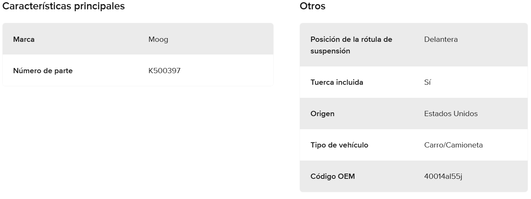Select the Estados Unidos value
The image size is (531, 199).
tap(451, 114)
